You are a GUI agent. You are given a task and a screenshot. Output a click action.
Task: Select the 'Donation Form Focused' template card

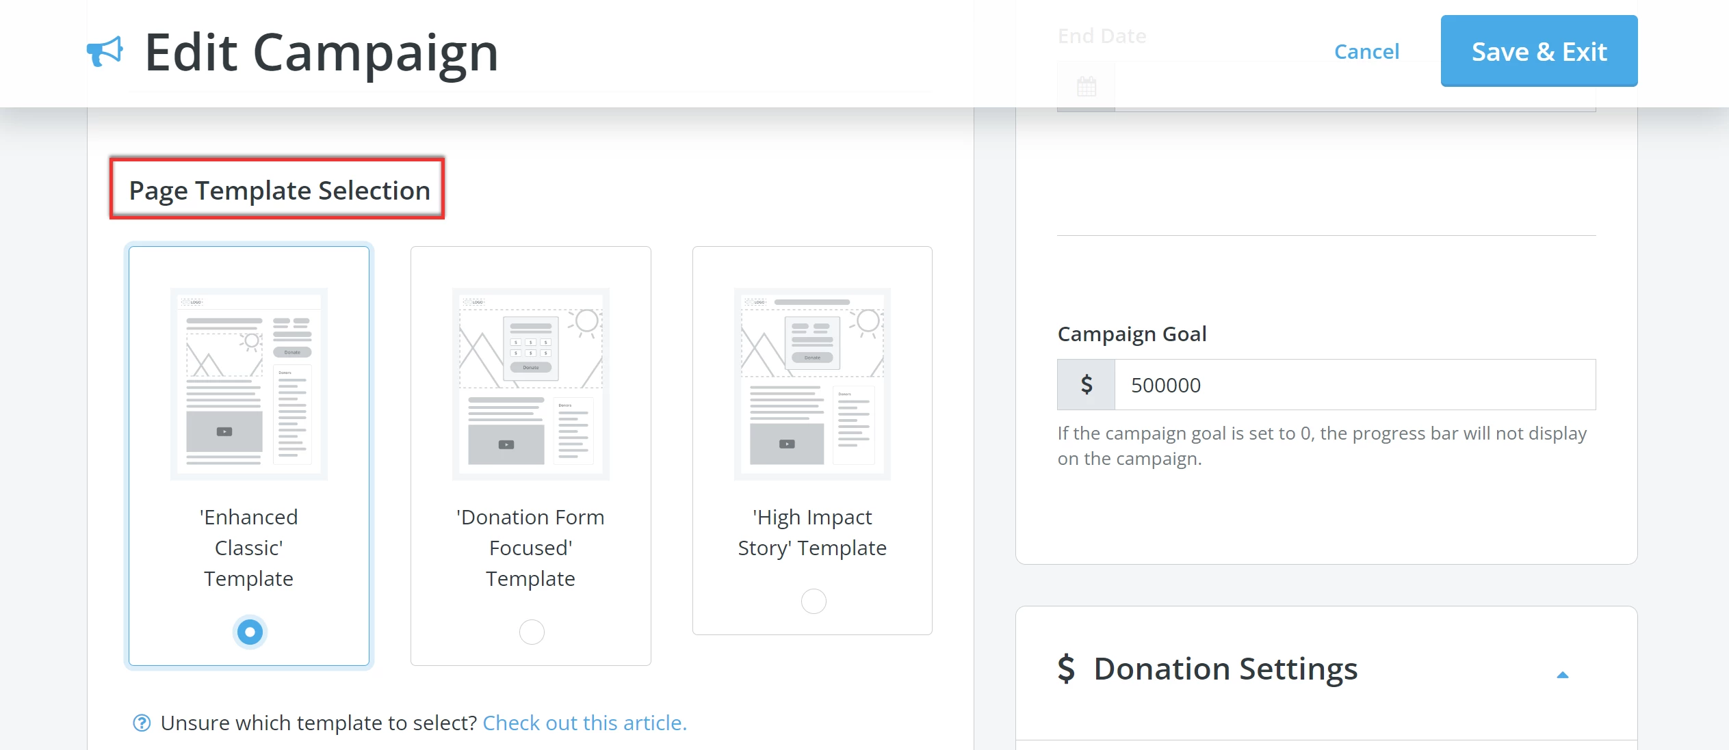pos(531,455)
